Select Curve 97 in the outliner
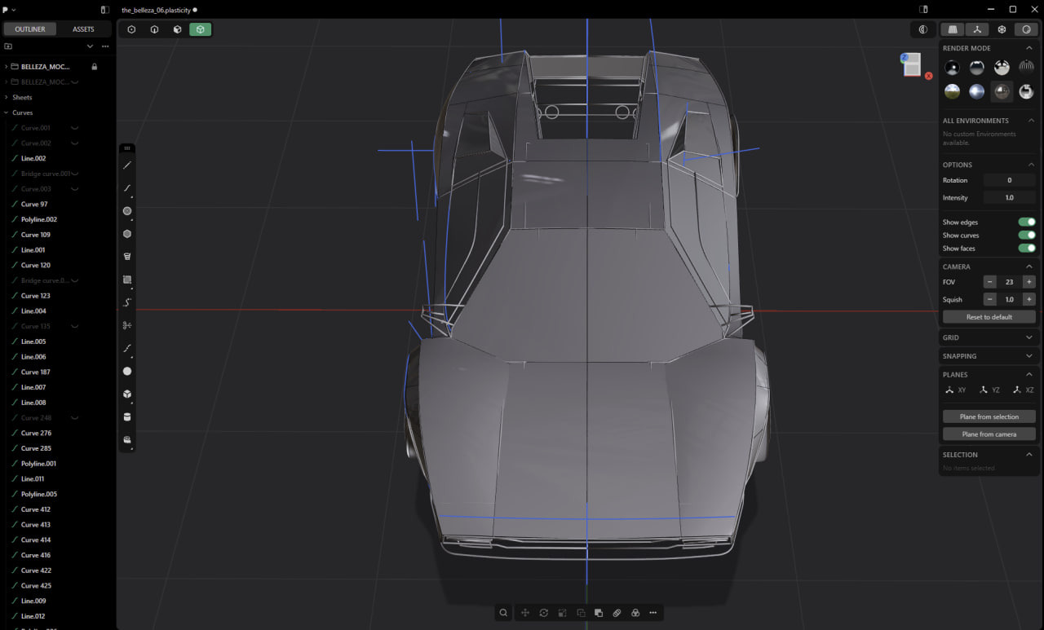This screenshot has height=630, width=1044. tap(34, 205)
